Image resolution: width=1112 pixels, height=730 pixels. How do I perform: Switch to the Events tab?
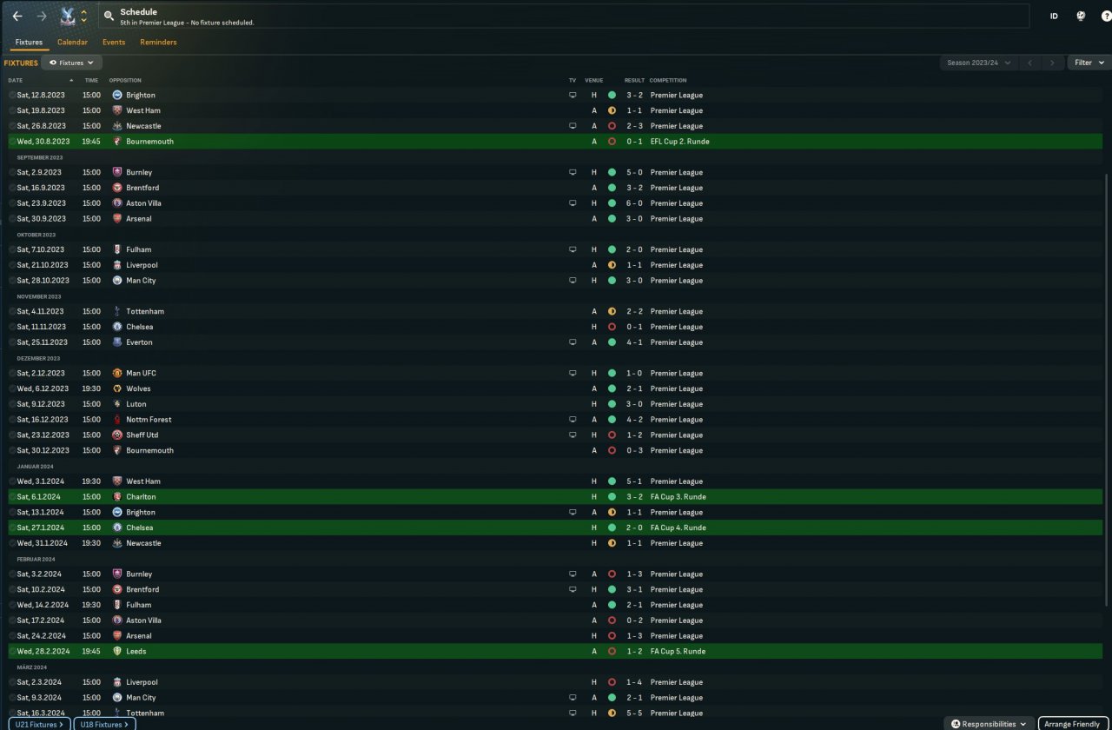pos(114,43)
